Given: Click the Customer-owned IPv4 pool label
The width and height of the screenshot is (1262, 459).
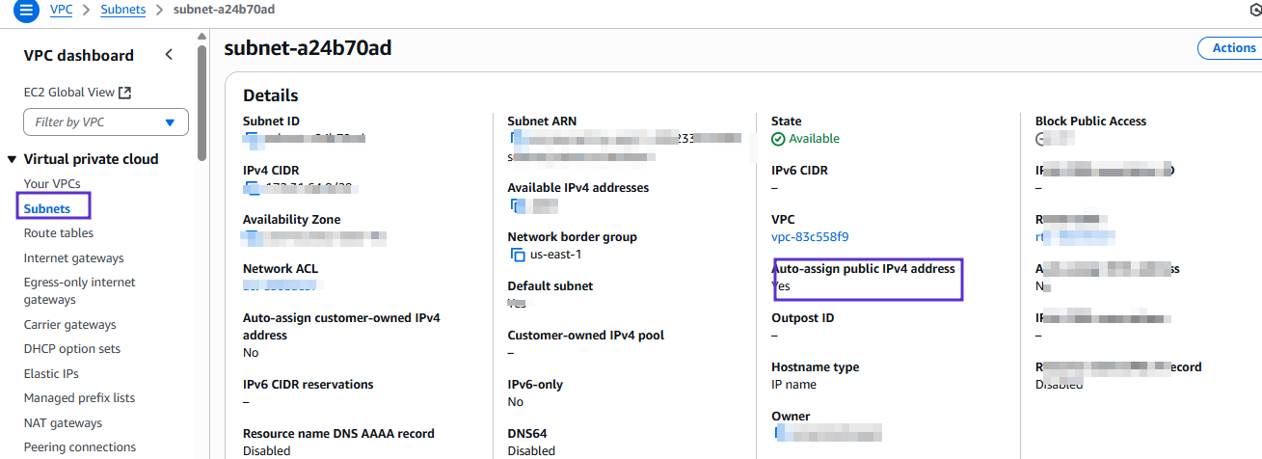Looking at the screenshot, I should point(586,336).
